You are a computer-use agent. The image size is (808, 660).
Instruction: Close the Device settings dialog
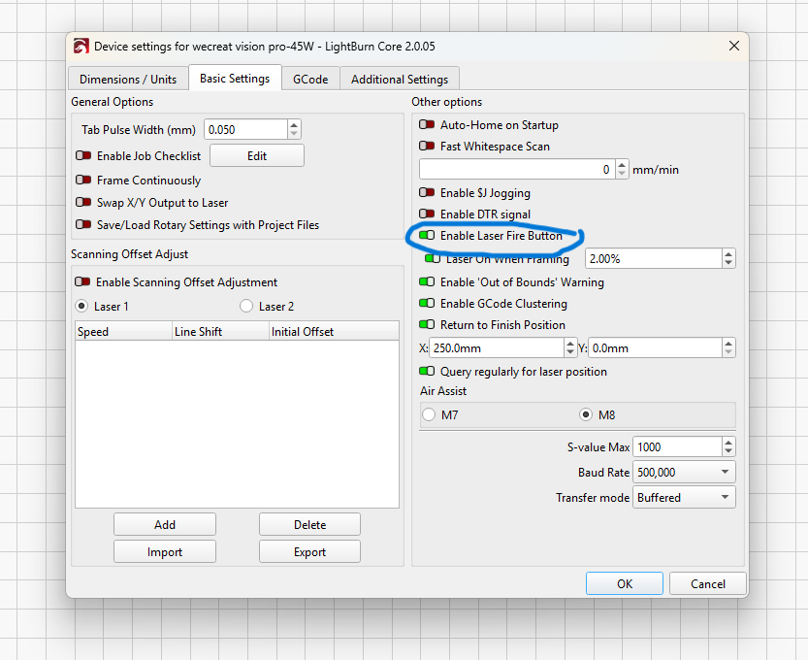click(732, 46)
